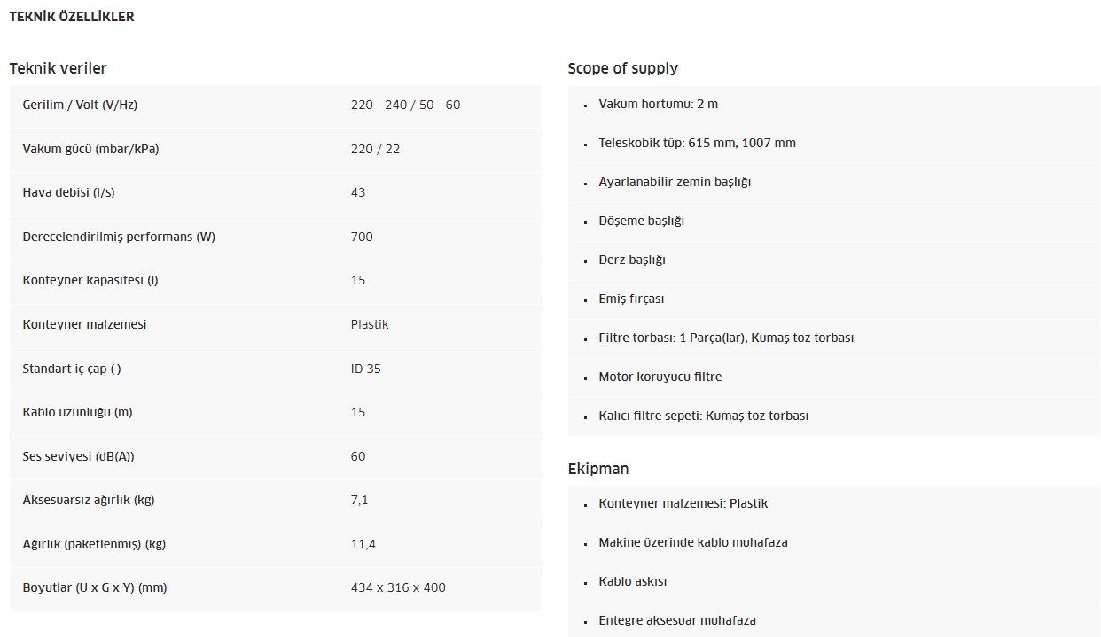Click the Derecelendirilmiş performans (W) row
The image size is (1101, 637).
click(x=275, y=237)
